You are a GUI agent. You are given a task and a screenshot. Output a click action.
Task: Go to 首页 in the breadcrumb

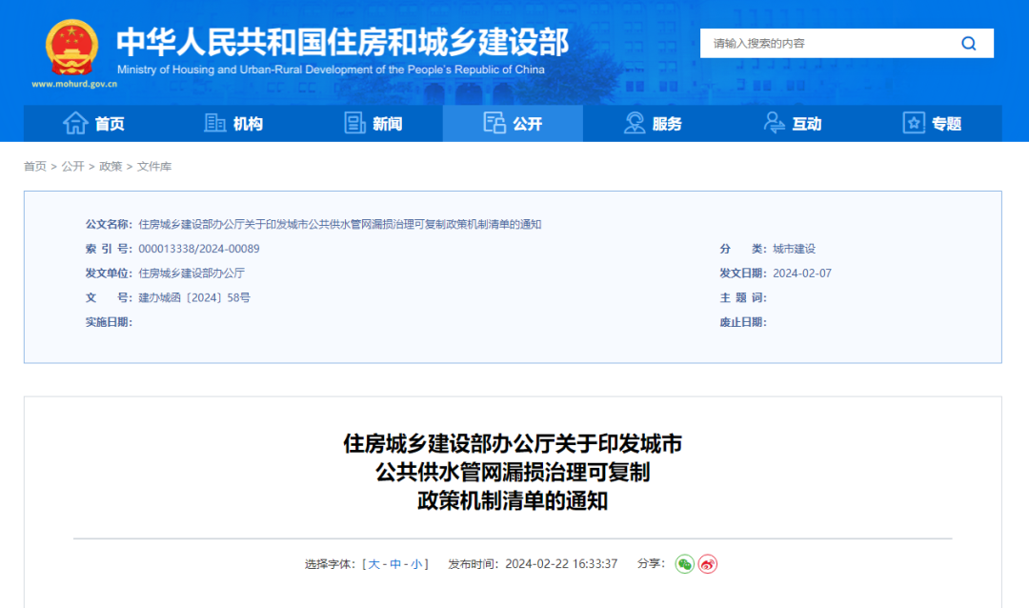[x=35, y=167]
